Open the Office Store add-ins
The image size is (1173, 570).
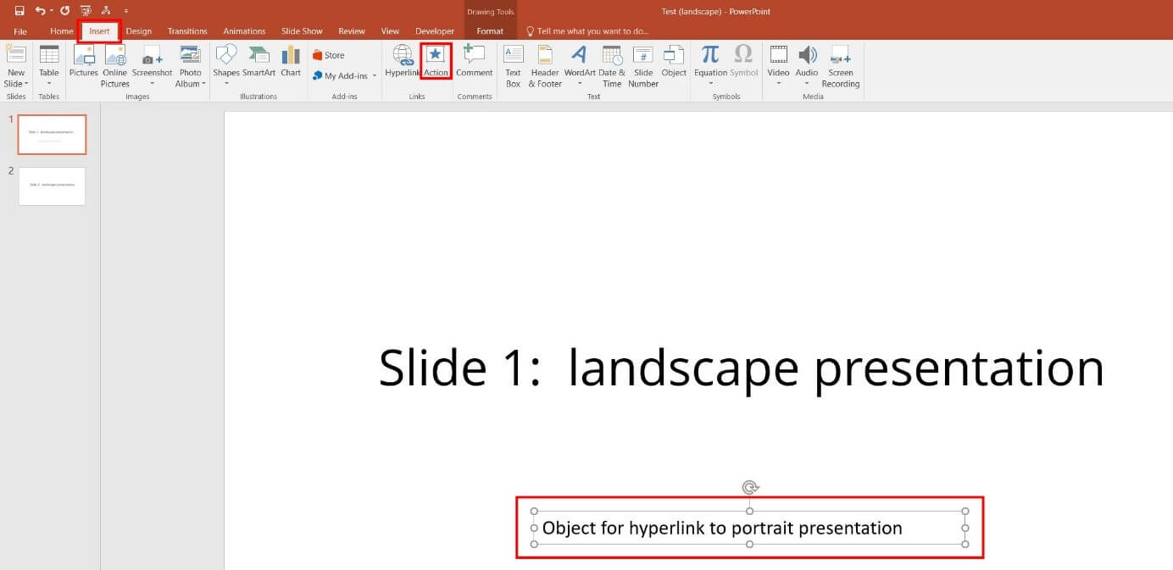[328, 55]
